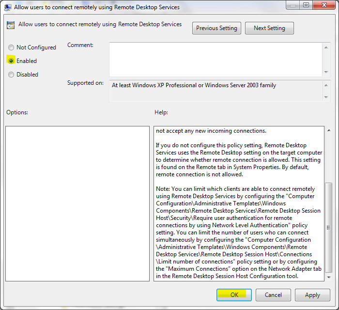Click the Help pane scroll down arrow
Viewport: 339px width, 310px height.
pos(329,277)
